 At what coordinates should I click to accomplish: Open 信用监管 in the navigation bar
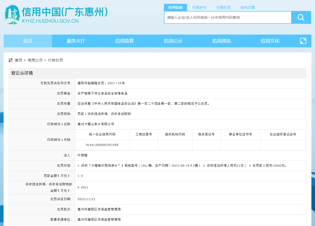click(x=125, y=41)
